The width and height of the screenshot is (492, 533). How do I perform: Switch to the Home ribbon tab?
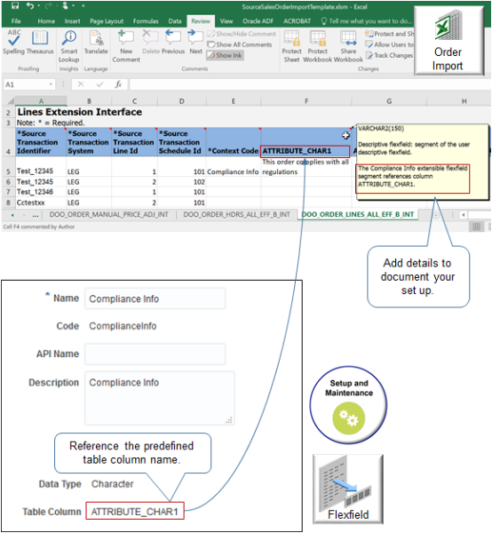point(46,21)
